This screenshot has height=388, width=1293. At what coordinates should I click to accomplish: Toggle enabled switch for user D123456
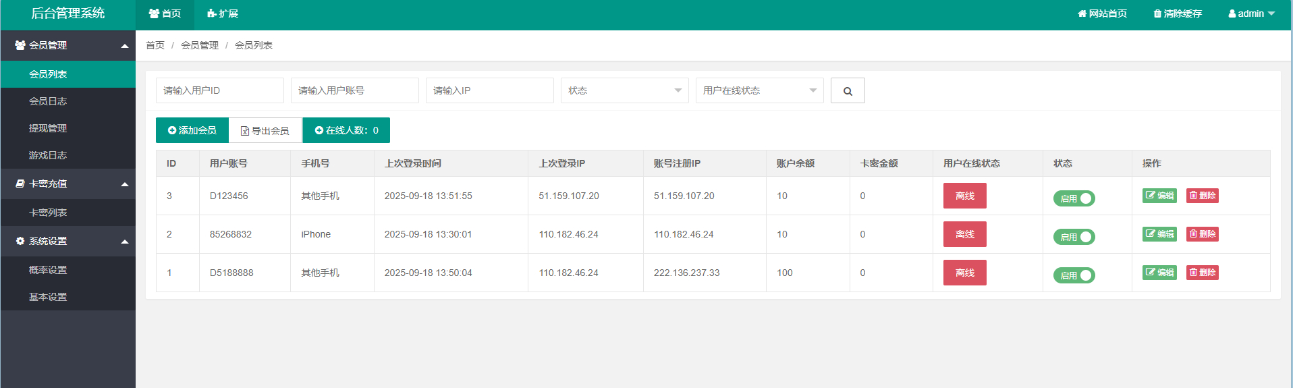tap(1074, 198)
